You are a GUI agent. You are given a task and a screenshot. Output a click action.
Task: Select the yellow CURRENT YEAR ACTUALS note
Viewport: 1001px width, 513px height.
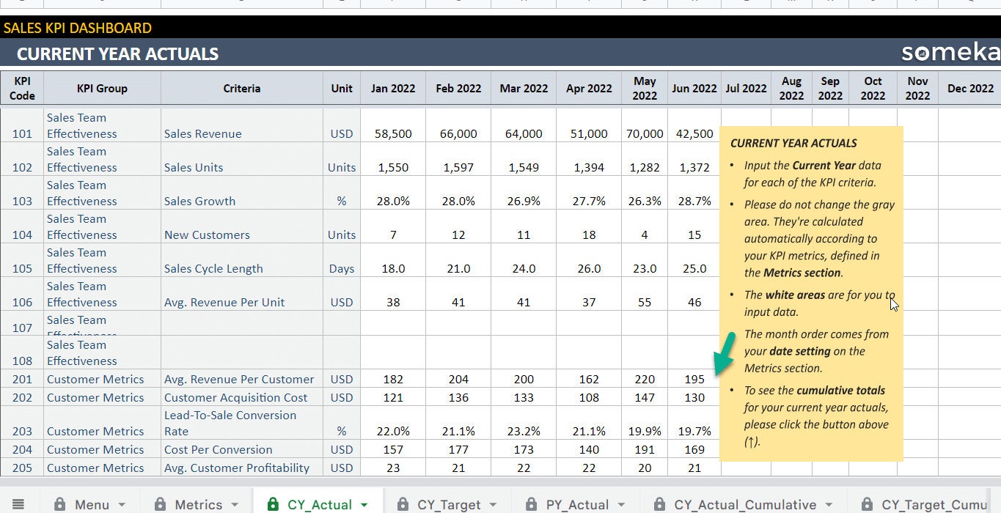click(811, 294)
